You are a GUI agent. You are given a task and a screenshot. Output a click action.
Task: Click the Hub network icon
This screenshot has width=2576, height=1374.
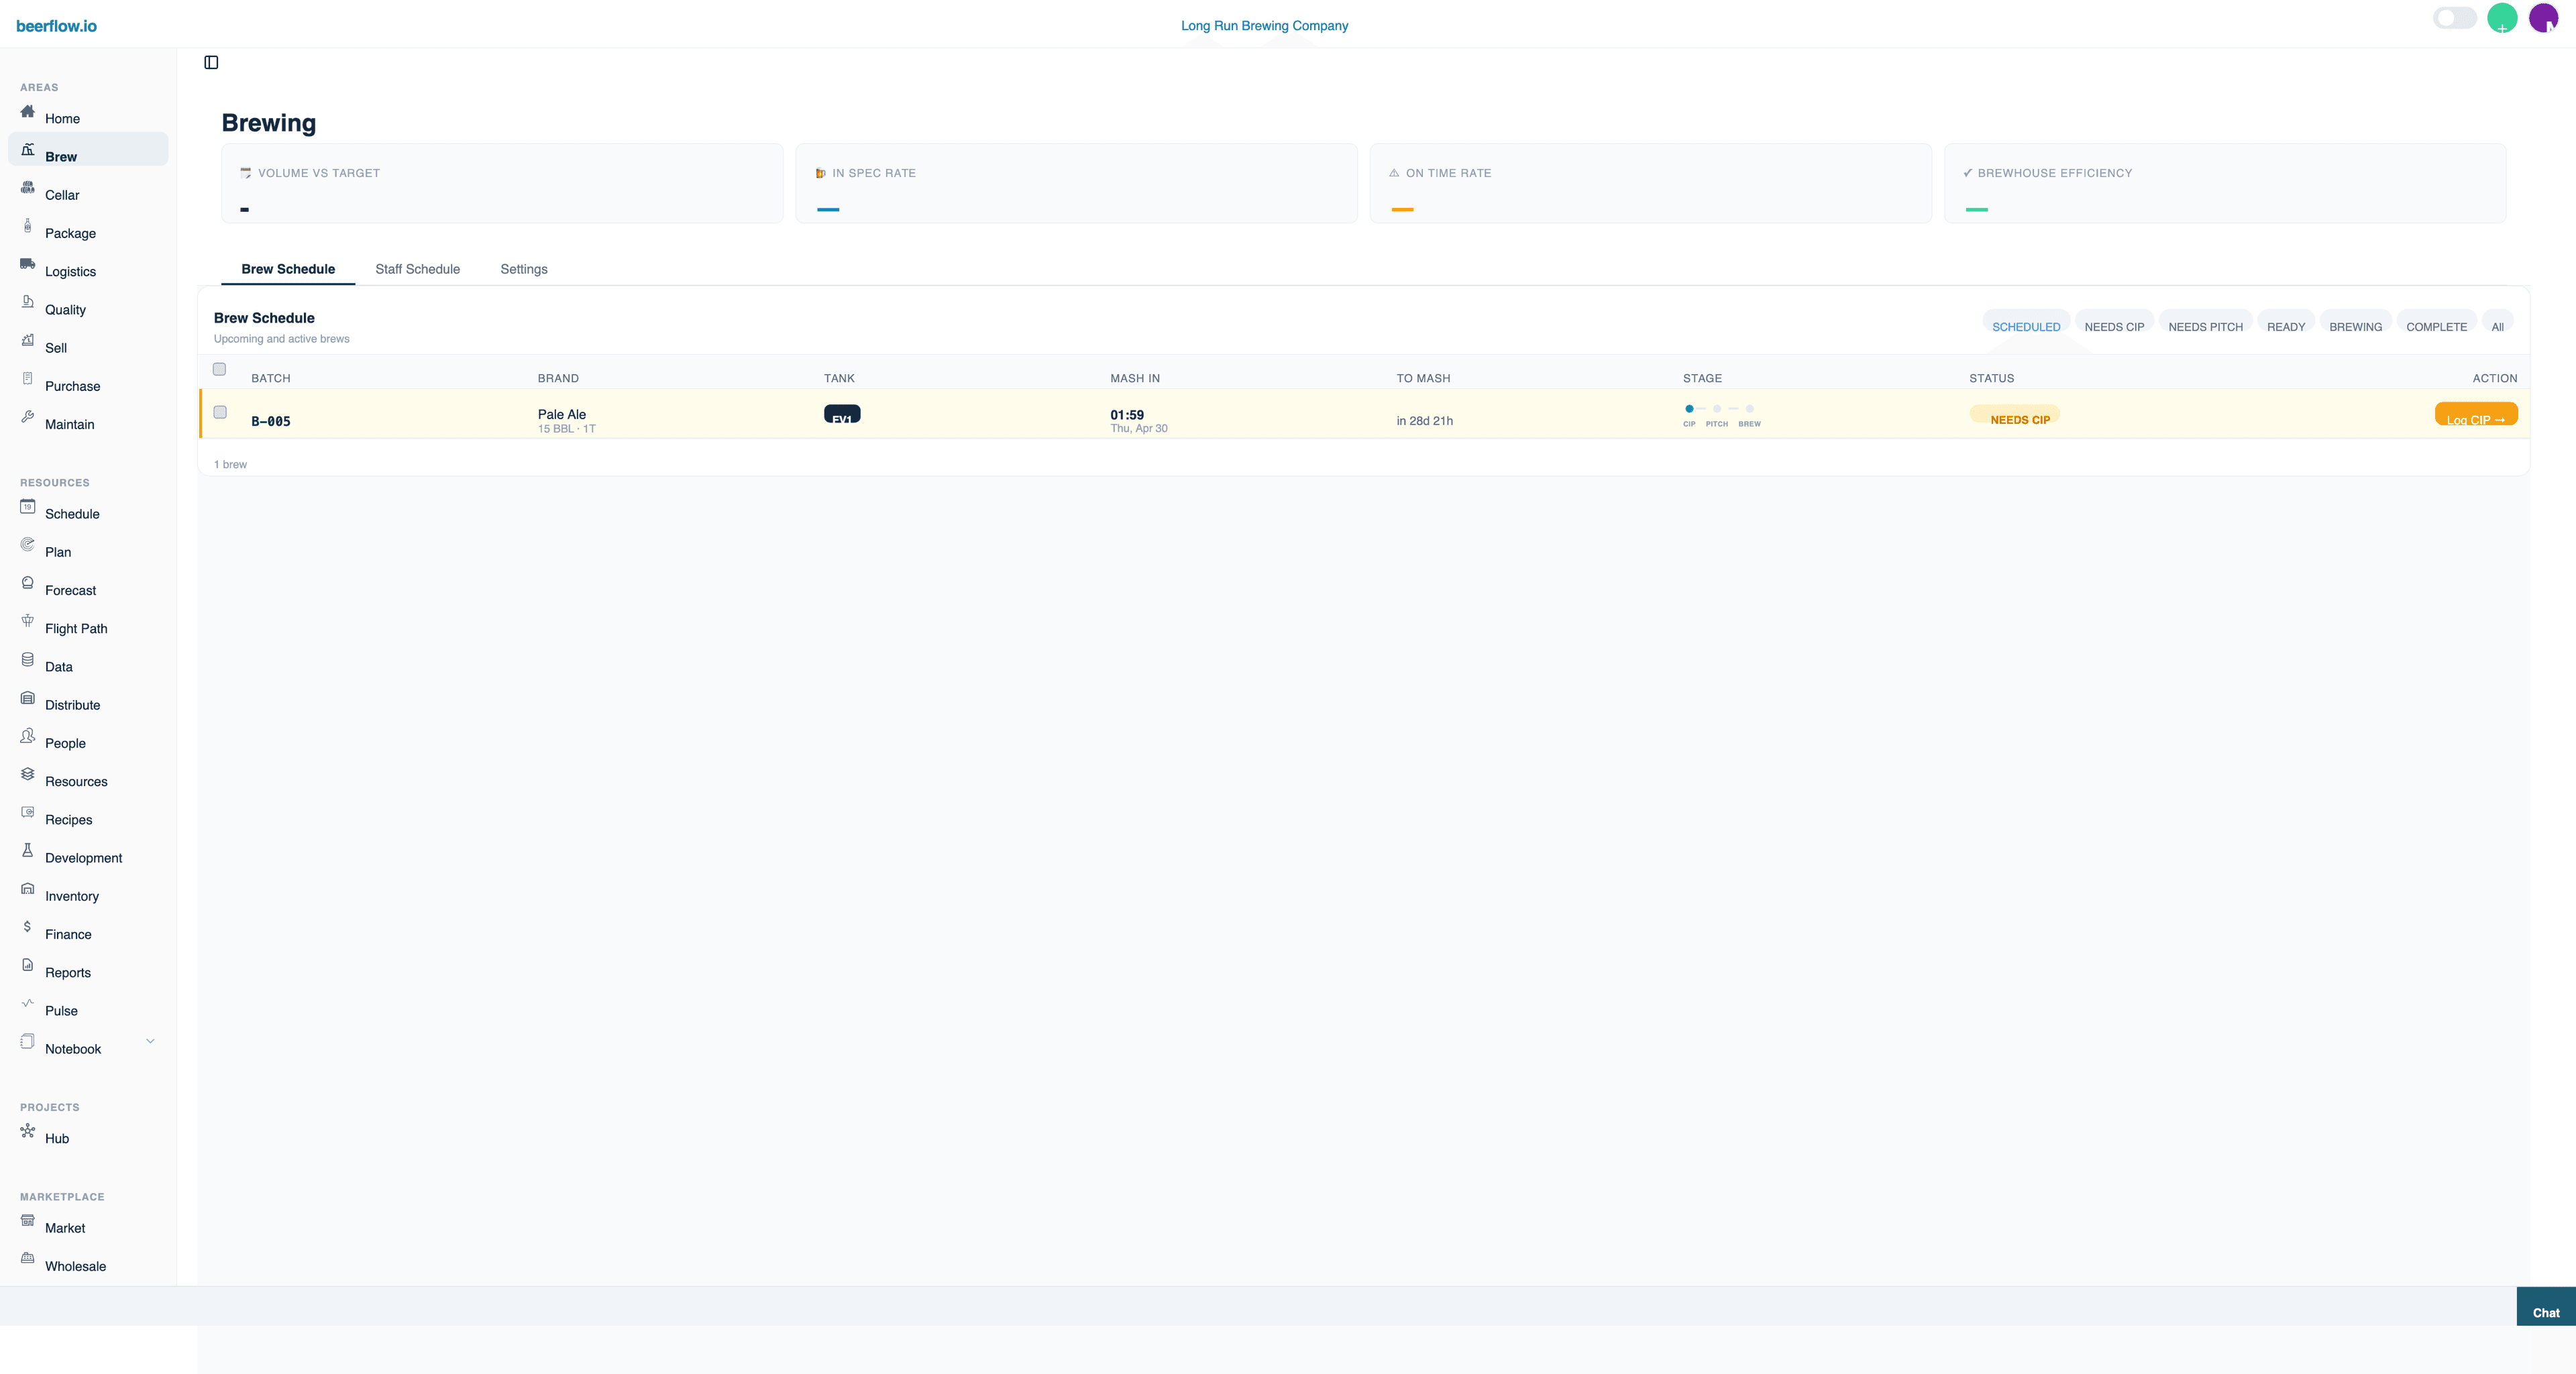coord(28,1131)
